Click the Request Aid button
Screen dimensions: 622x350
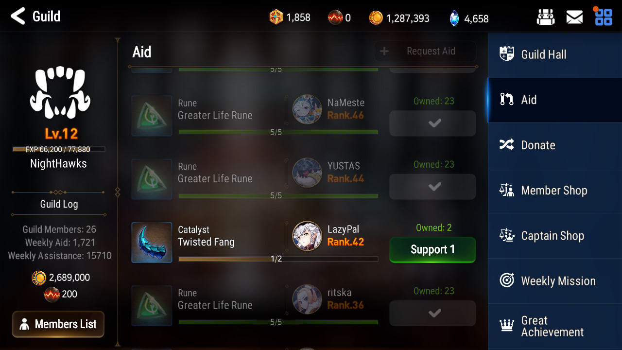pyautogui.click(x=425, y=52)
